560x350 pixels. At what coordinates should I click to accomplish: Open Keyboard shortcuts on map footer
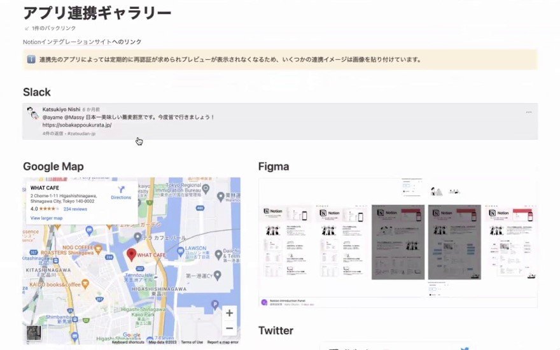click(128, 342)
